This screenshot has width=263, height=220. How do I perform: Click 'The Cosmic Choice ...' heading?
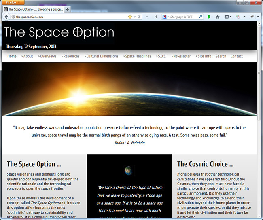coord(205,164)
